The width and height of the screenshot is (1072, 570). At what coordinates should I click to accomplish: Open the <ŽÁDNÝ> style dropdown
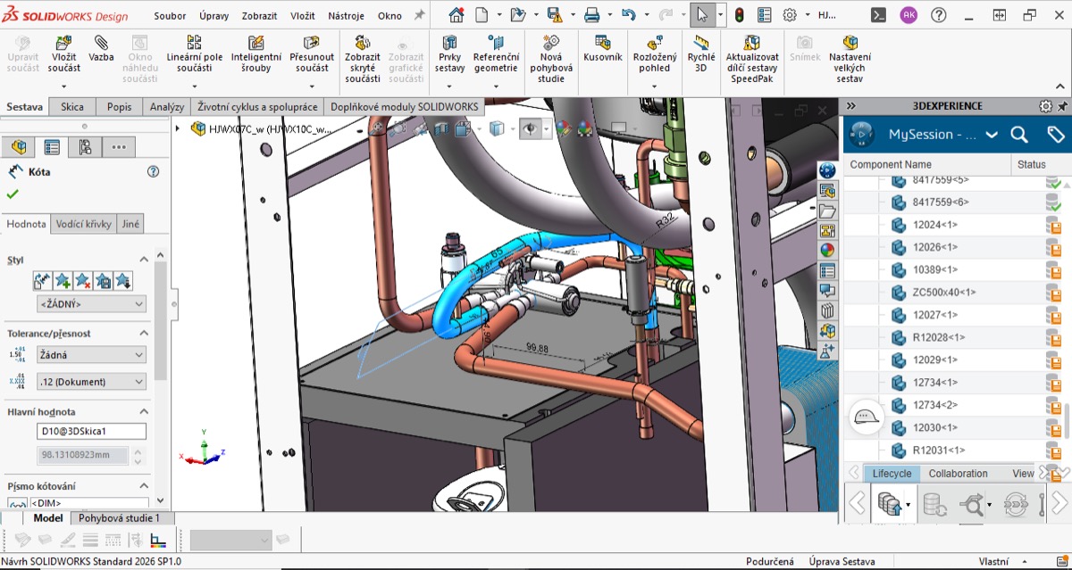[89, 303]
